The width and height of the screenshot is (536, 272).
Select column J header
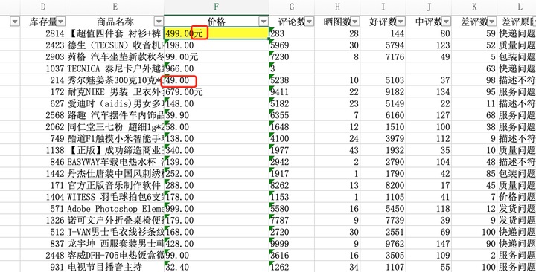(x=429, y=7)
